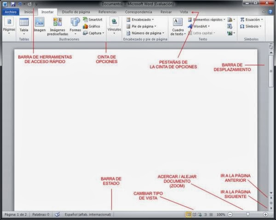Switch to Outline view
Screen dimensions: 276x220
click(x=206, y=214)
